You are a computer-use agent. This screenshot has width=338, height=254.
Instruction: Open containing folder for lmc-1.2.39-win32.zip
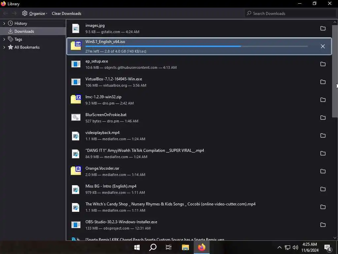(x=323, y=100)
